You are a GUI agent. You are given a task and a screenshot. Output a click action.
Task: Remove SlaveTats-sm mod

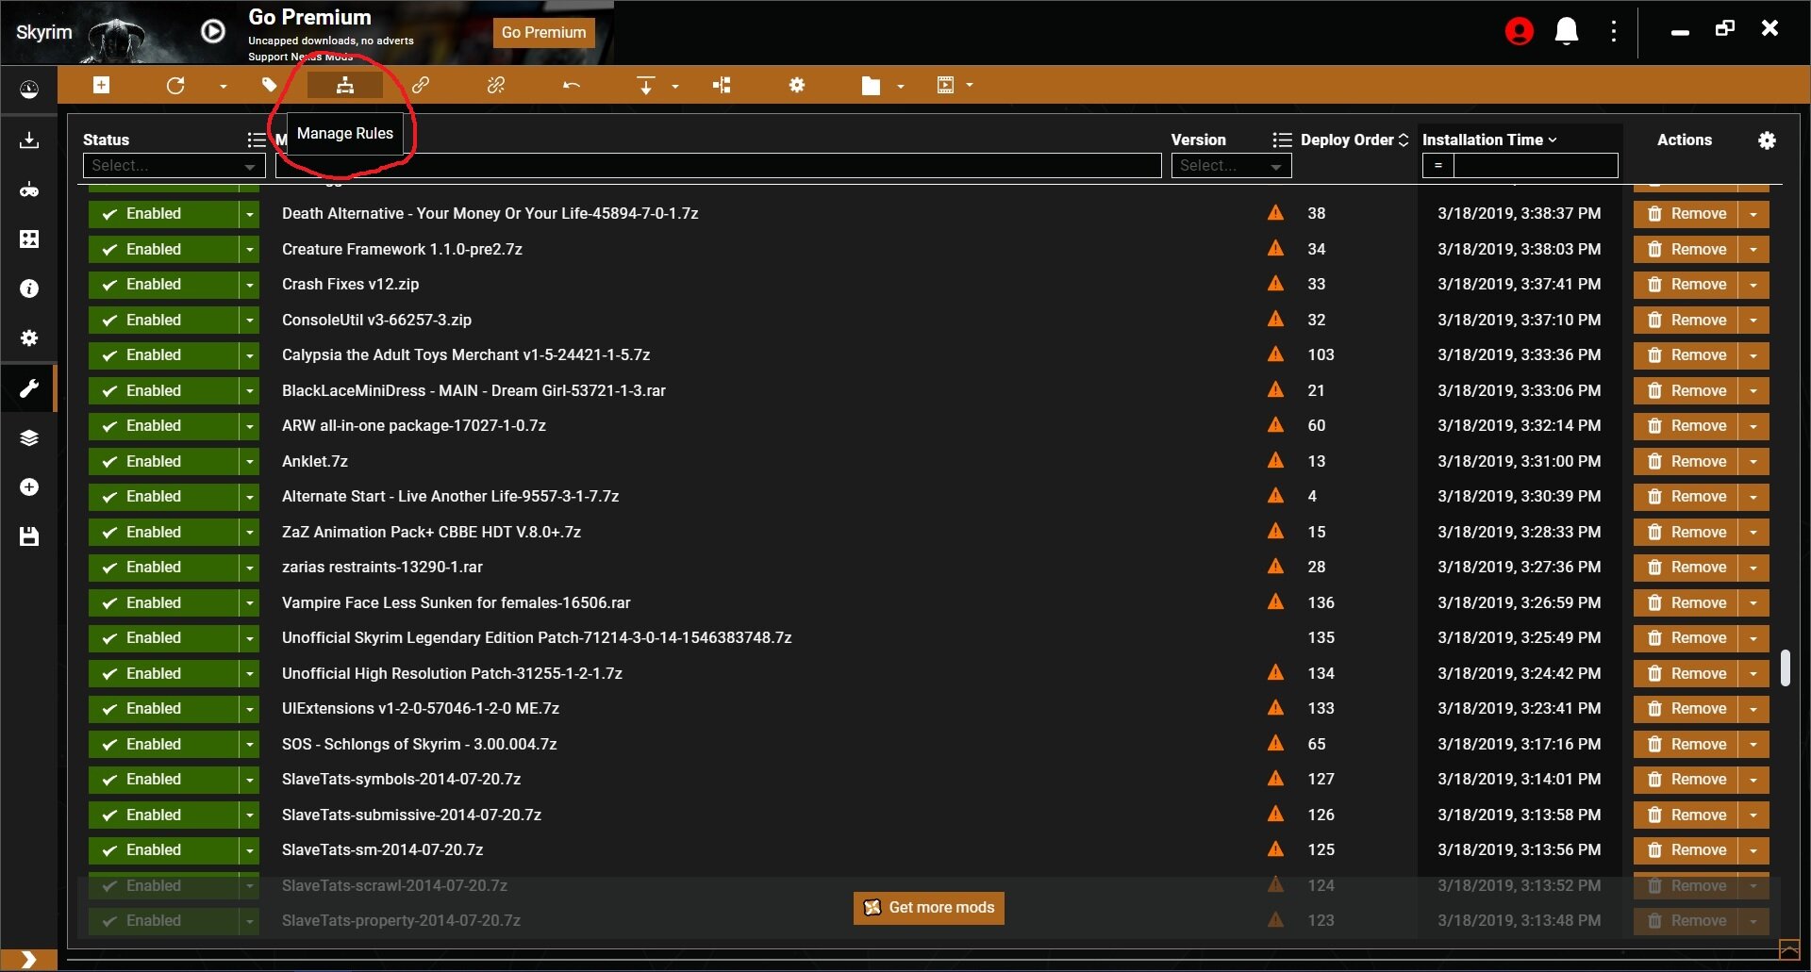coord(1686,850)
